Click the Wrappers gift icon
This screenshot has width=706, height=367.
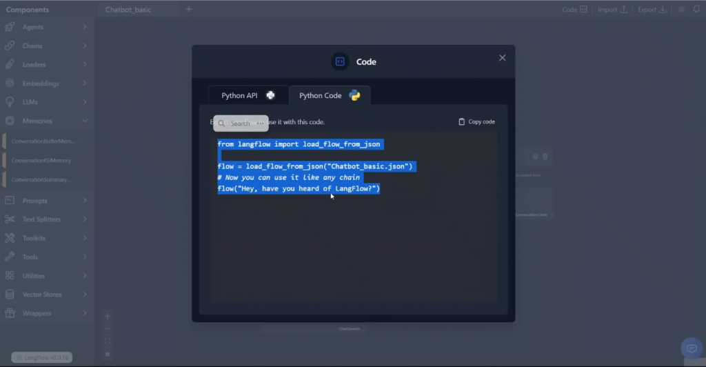[x=10, y=313]
